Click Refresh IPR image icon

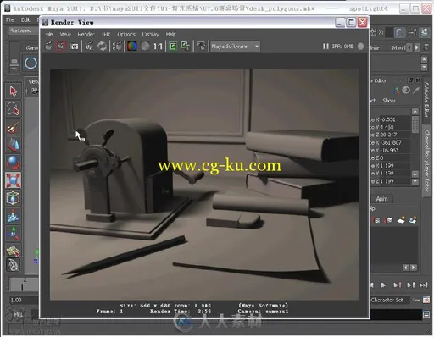(x=102, y=46)
